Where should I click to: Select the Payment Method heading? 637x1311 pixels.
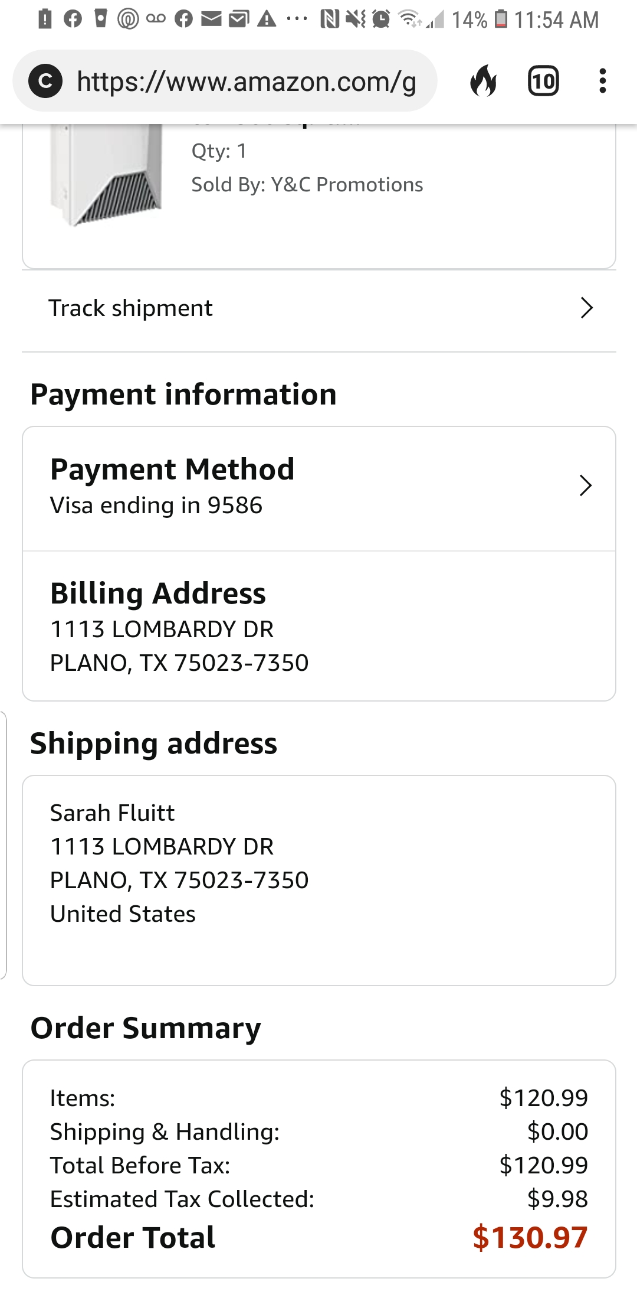(172, 469)
